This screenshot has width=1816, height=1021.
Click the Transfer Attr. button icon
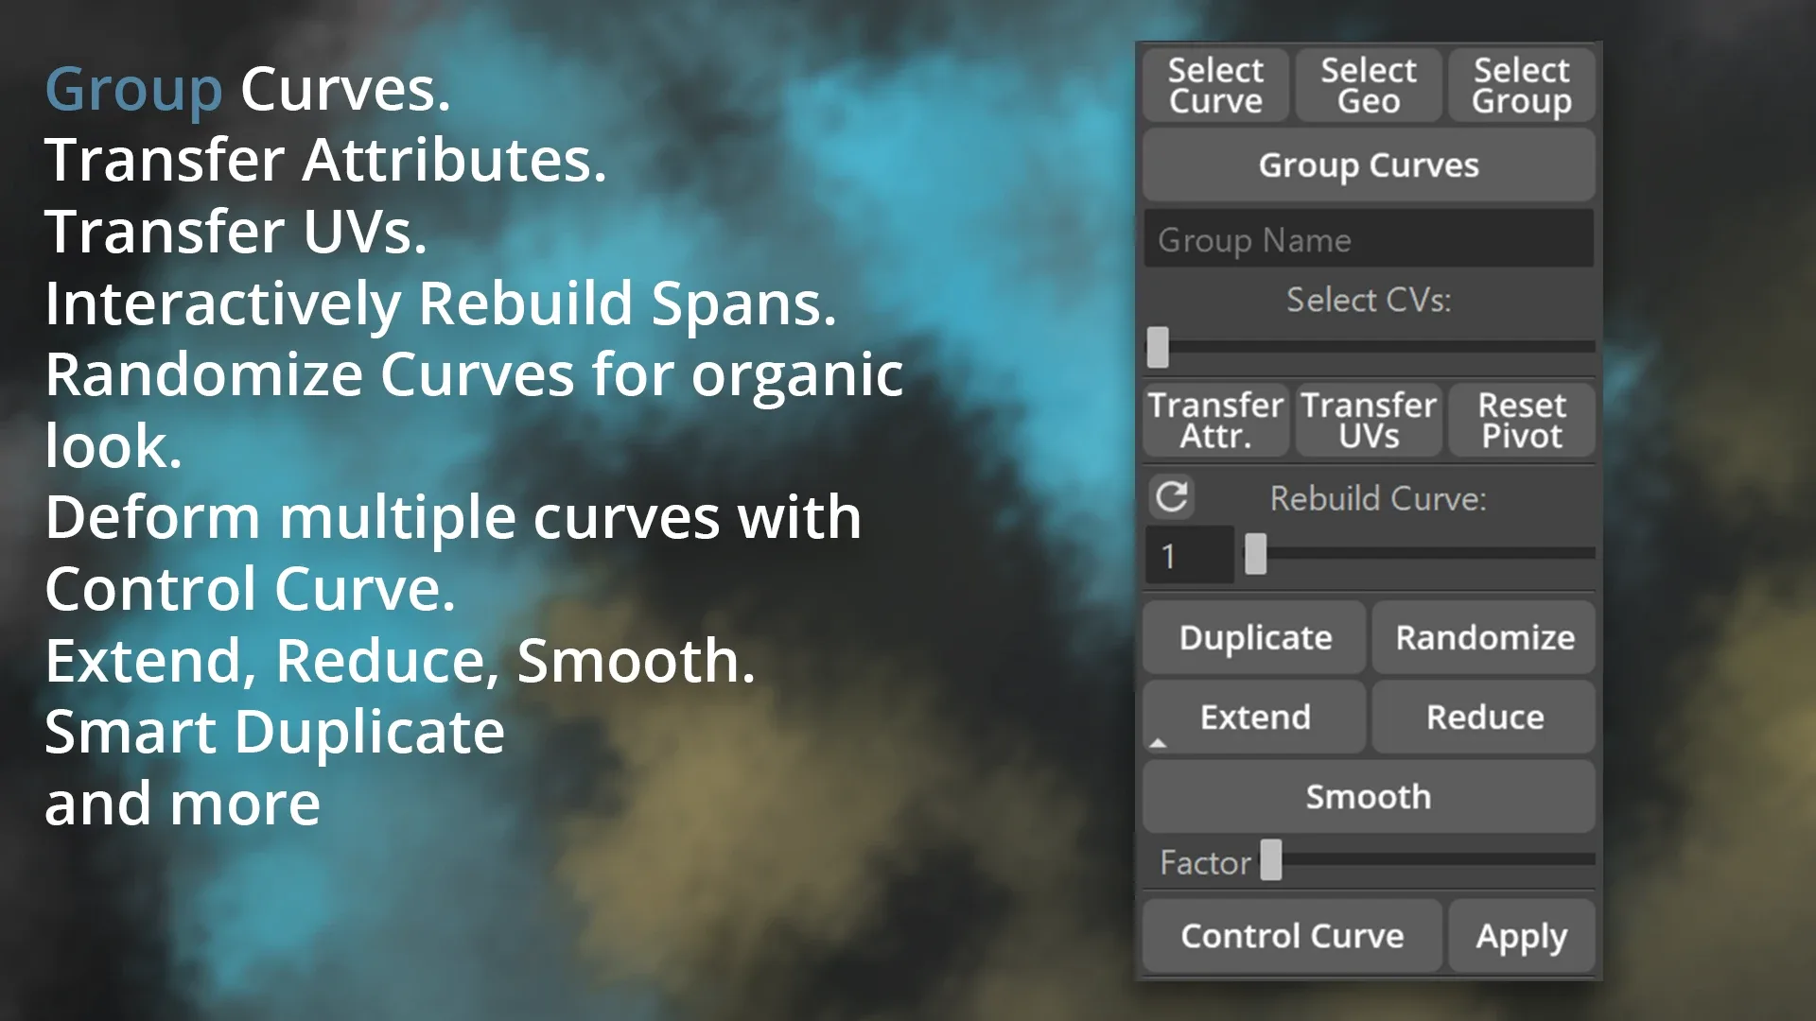[1216, 419]
